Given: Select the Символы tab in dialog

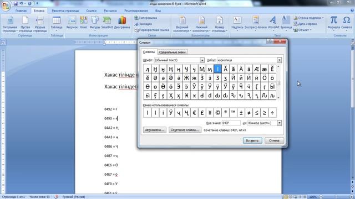Looking at the screenshot, I should [149, 52].
